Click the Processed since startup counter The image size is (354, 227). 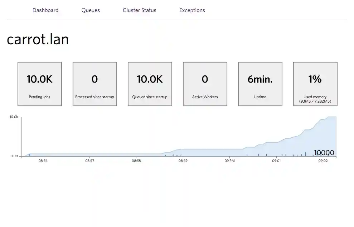pyautogui.click(x=94, y=84)
